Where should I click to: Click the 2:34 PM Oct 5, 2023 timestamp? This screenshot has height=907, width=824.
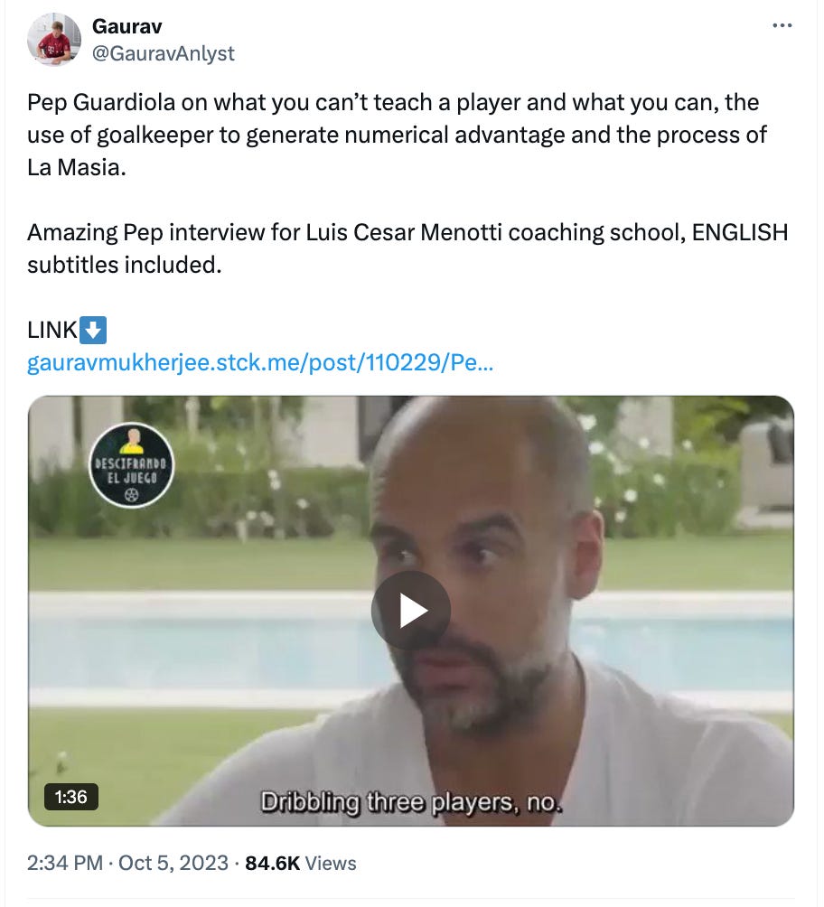(127, 863)
